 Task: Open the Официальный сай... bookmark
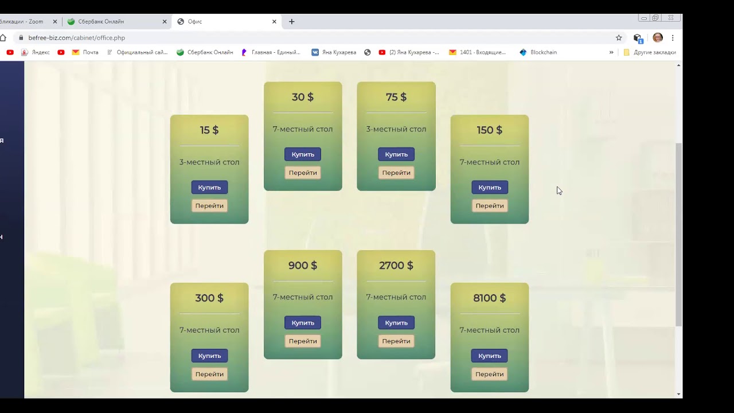[137, 52]
